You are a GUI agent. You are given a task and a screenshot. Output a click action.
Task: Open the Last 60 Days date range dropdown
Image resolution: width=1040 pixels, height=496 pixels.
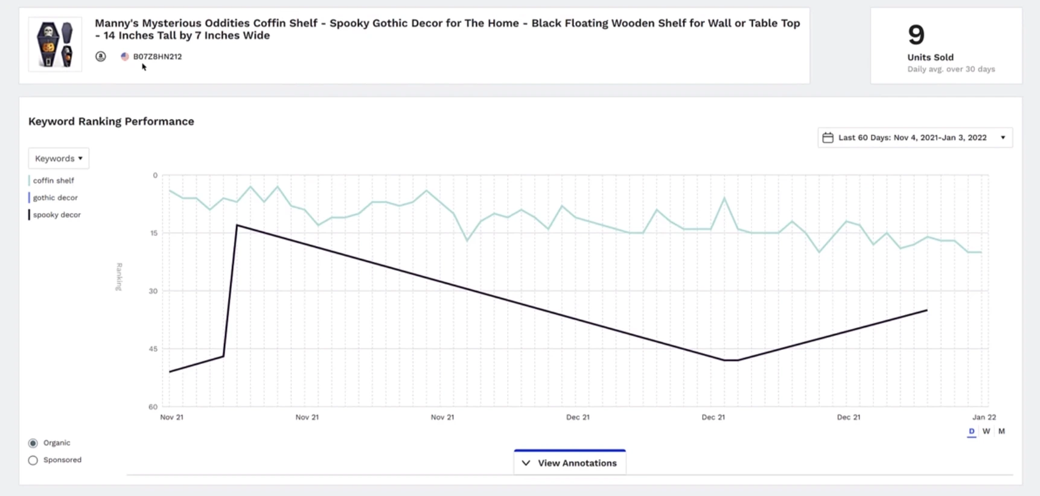(x=915, y=138)
